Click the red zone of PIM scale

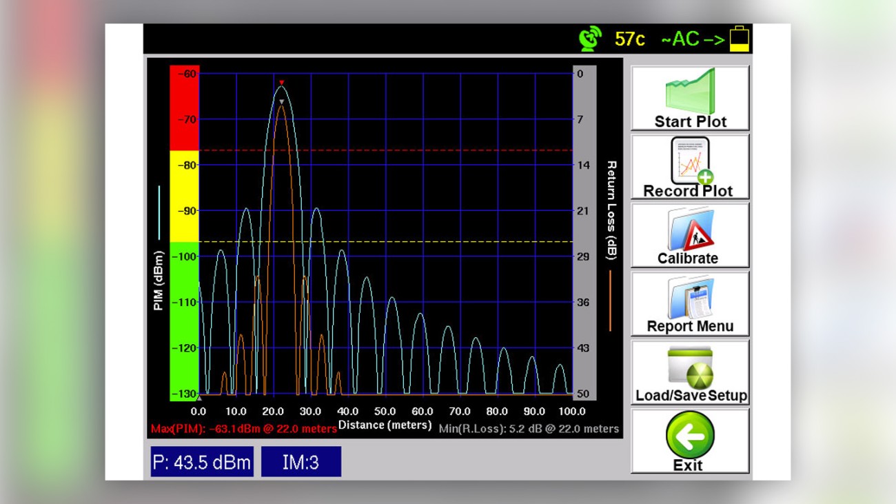[184, 108]
